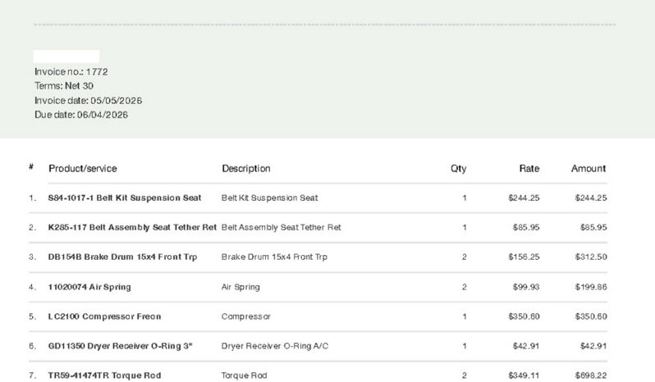This screenshot has width=655, height=382.
Task: Click the Description column header
Action: click(x=246, y=169)
